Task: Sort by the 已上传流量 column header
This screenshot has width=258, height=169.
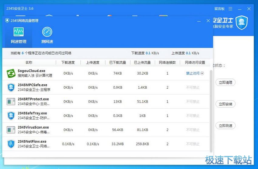Action: (142, 63)
